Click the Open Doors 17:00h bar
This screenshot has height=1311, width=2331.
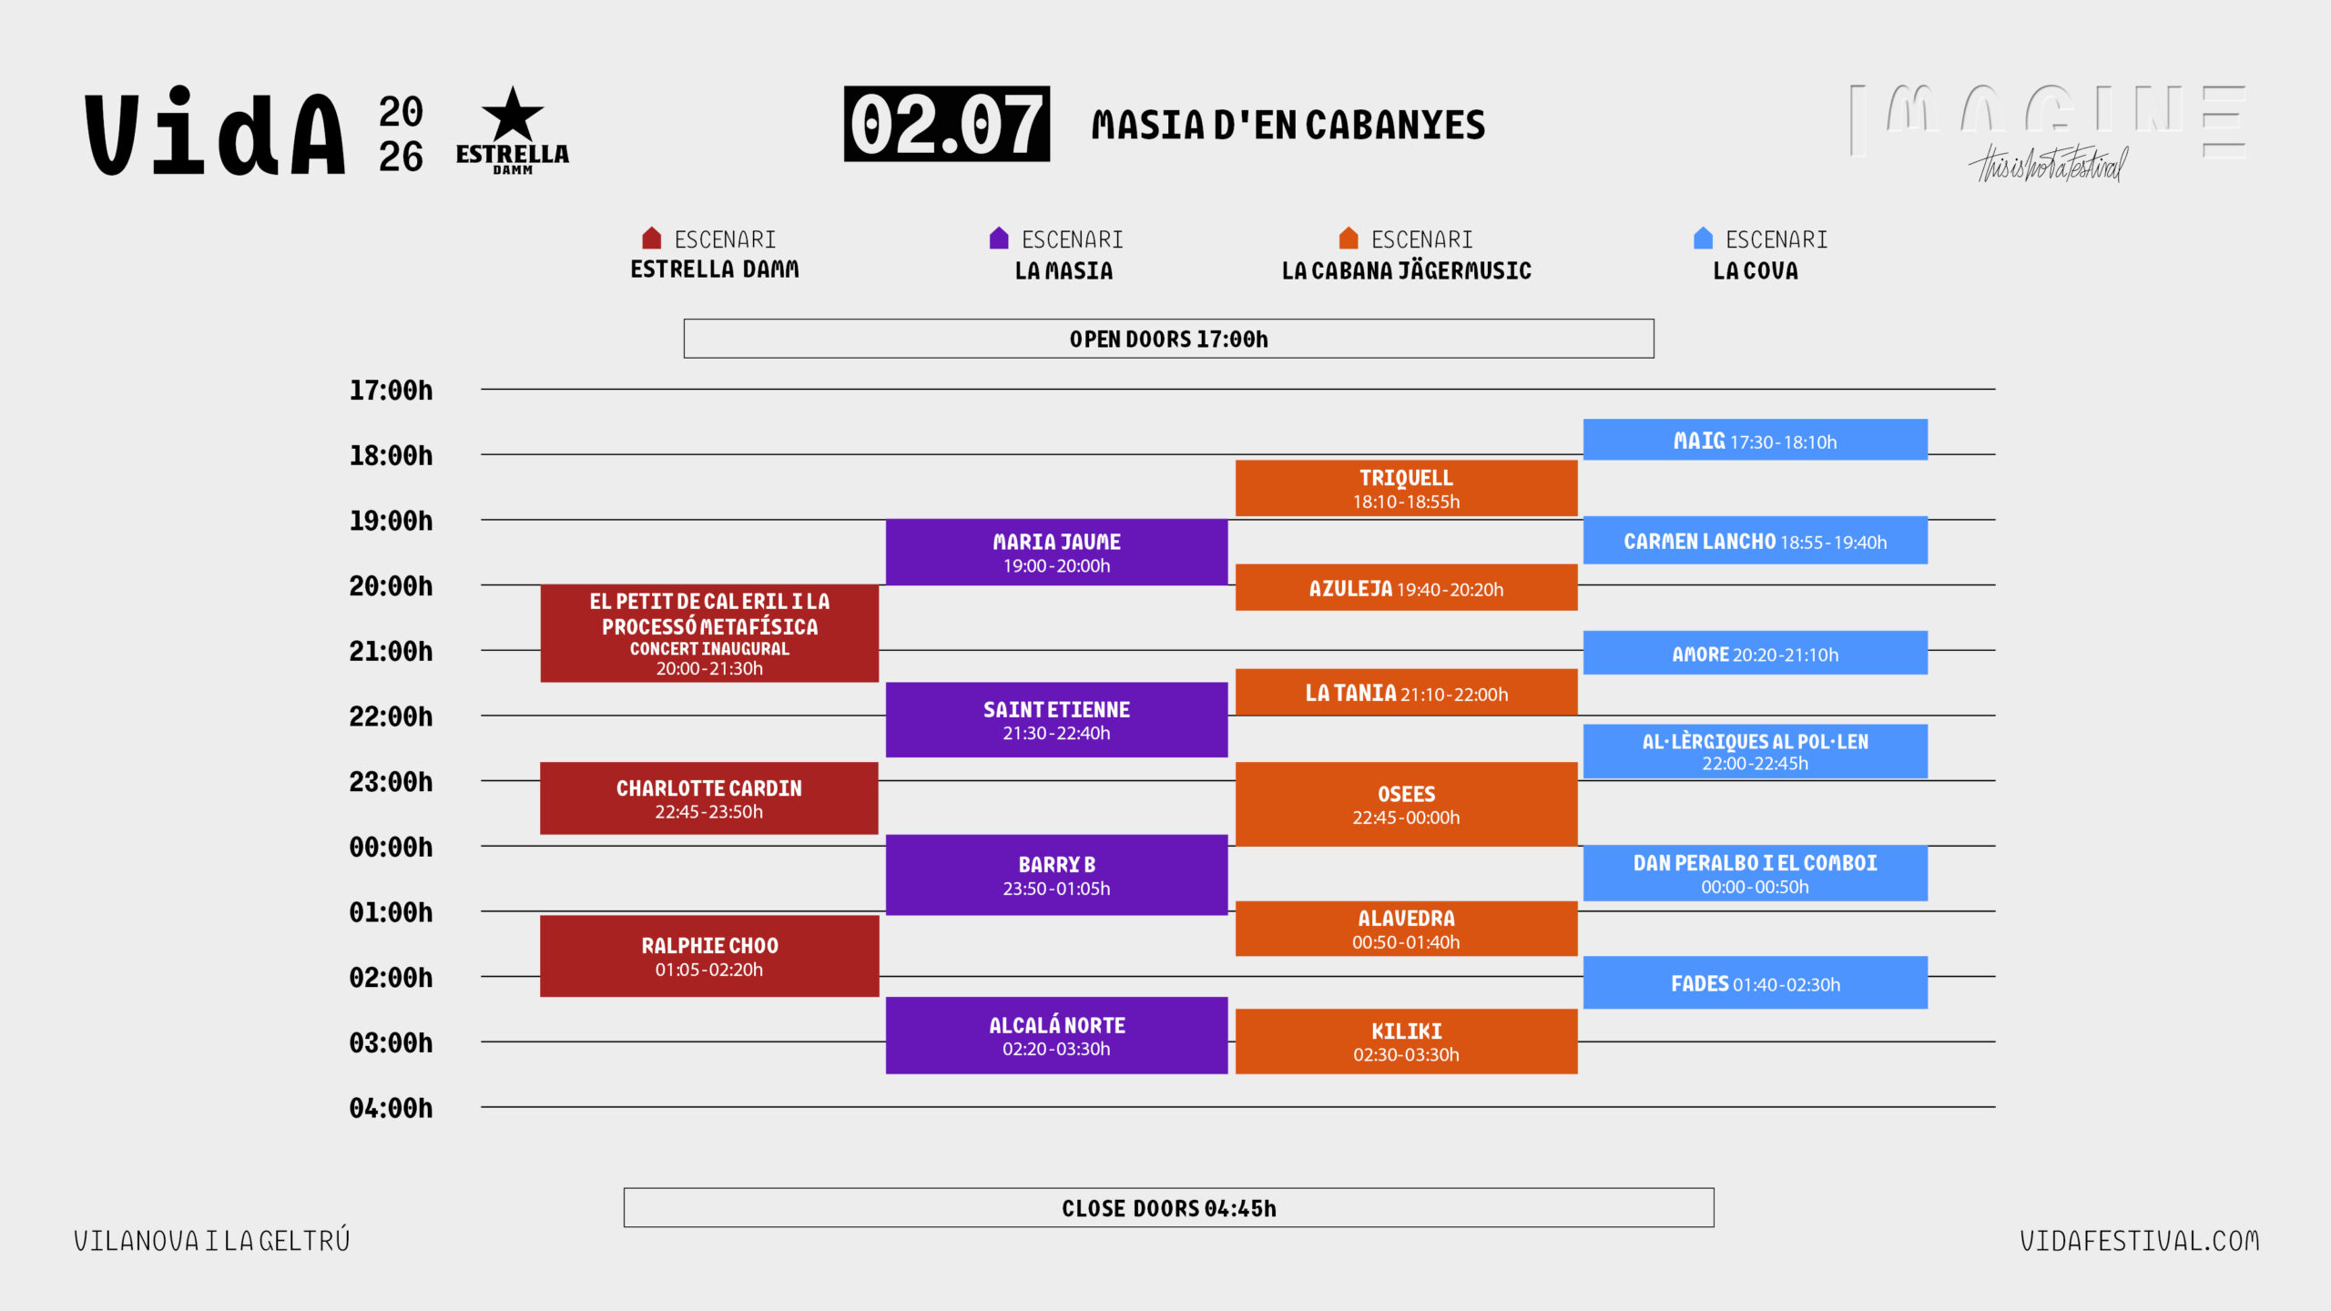click(x=1168, y=339)
